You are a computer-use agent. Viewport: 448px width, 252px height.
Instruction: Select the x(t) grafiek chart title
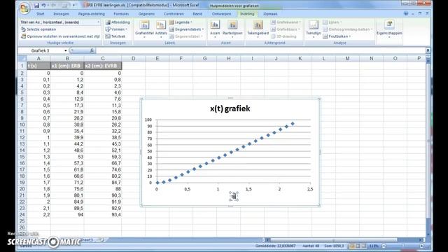click(x=230, y=108)
